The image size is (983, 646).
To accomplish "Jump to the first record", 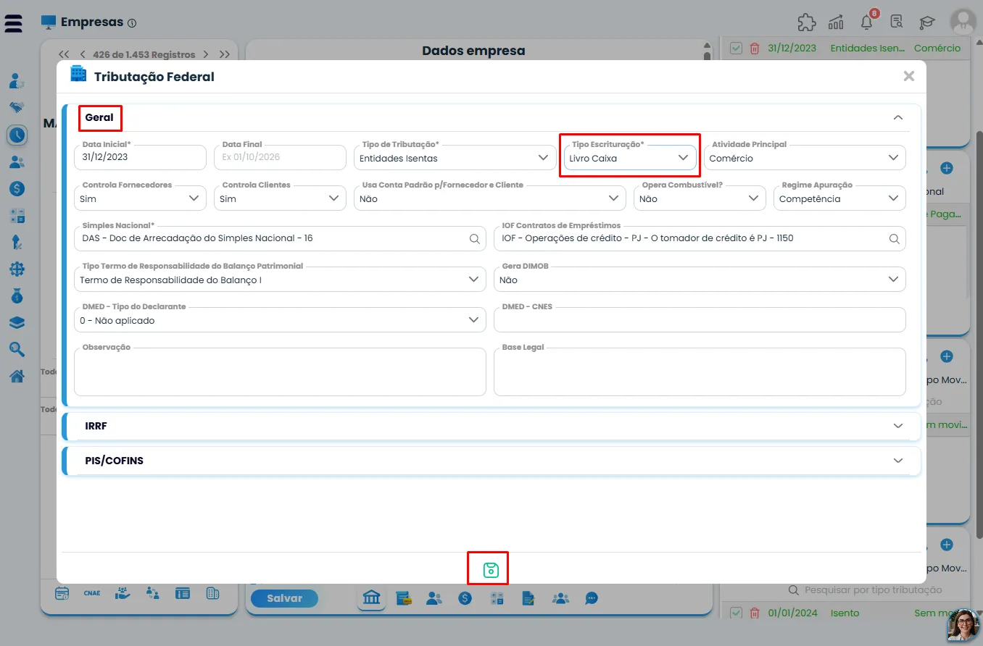I will click(64, 54).
